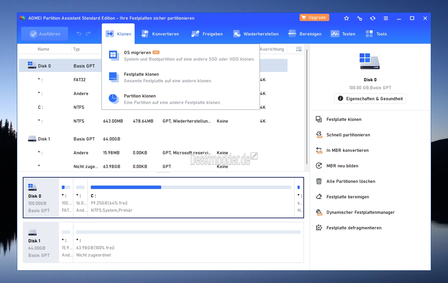Select the 643.00MB NTFS recovery partition row

coord(153,121)
